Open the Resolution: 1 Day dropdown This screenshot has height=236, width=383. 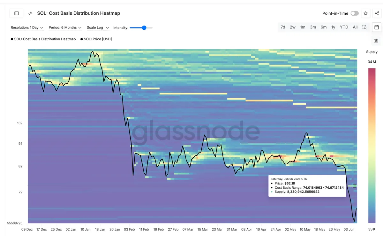(x=27, y=28)
